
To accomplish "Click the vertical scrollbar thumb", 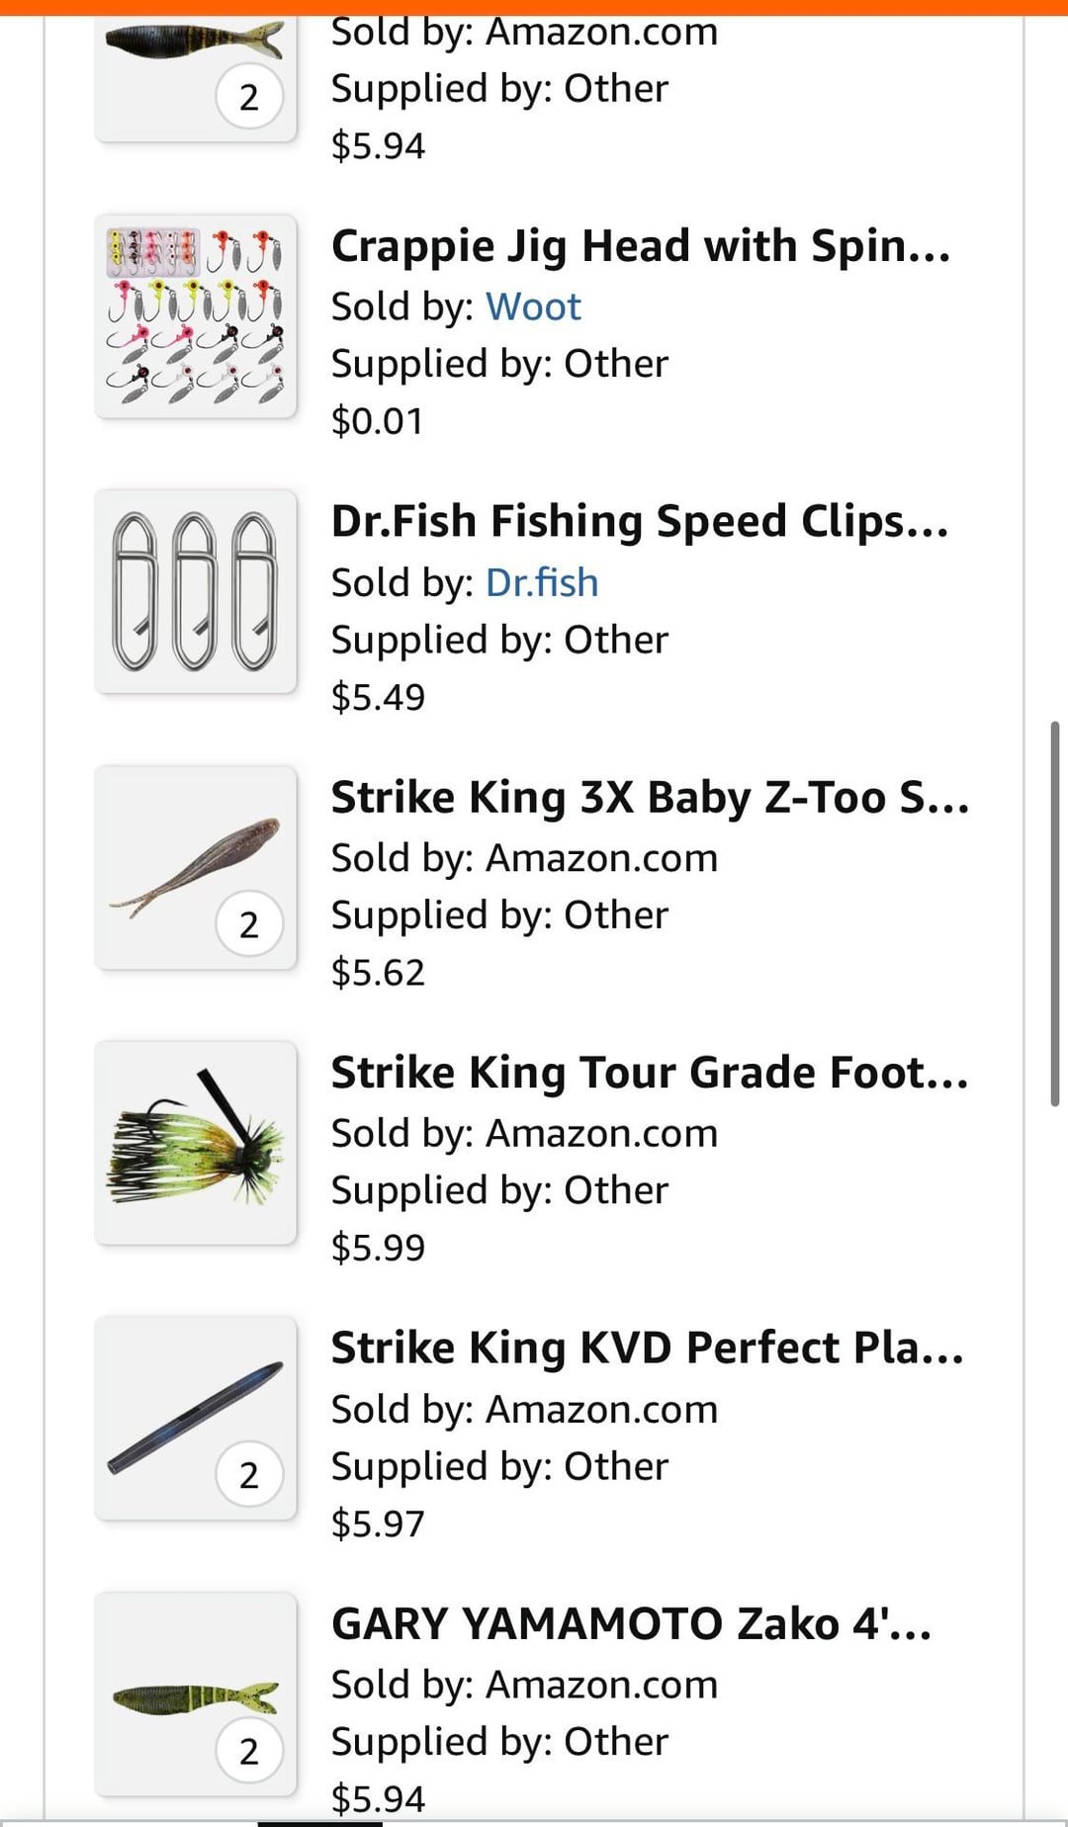I will pyautogui.click(x=1055, y=913).
